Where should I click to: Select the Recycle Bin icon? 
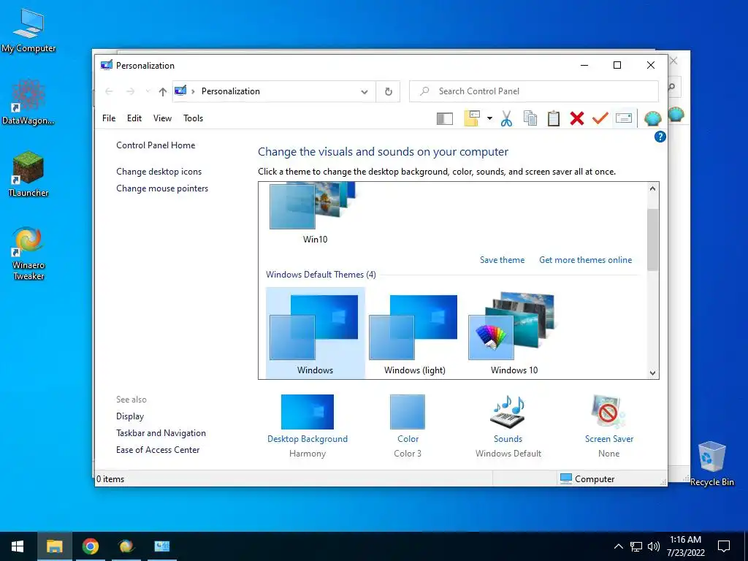[711, 462]
